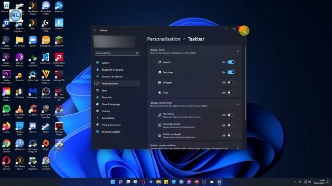Open the Windows Start menu button

[x=113, y=182]
